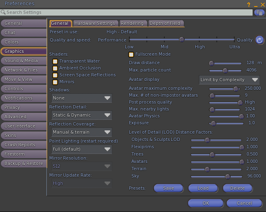Click the Avatar Physics slider
The image size is (266, 212).
[227, 117]
